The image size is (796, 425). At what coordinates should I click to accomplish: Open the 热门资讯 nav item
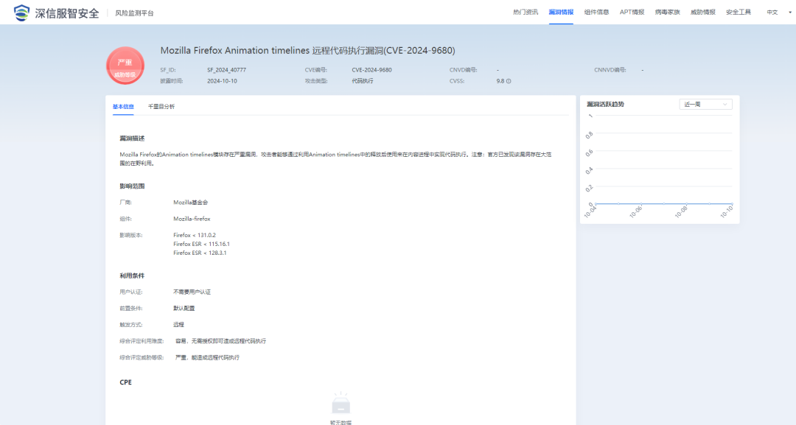(x=526, y=13)
